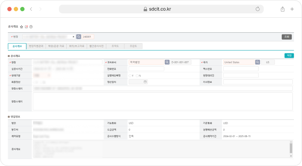Image resolution: width=302 pixels, height=166 pixels.
Task: Click the search icon next to 현장 field
Action: coord(79,37)
